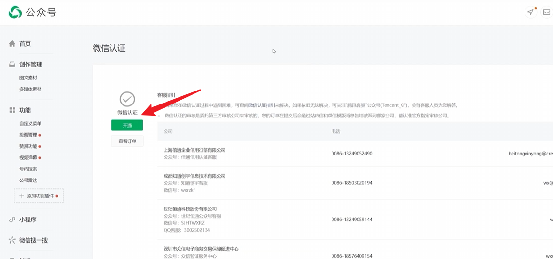Open 赞赏功能 item
The image size is (553, 259).
[x=28, y=146]
